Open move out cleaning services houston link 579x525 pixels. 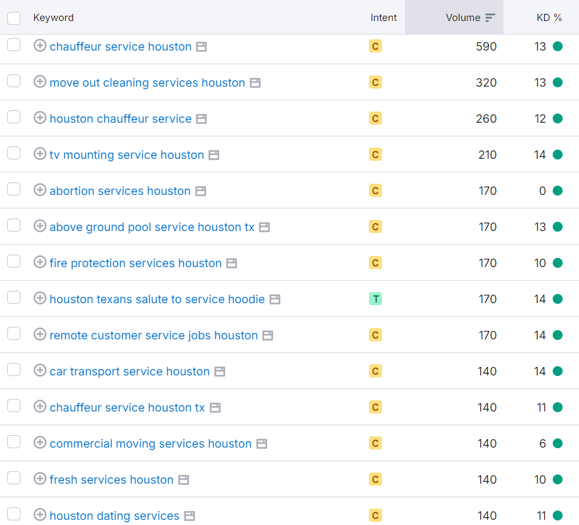147,83
